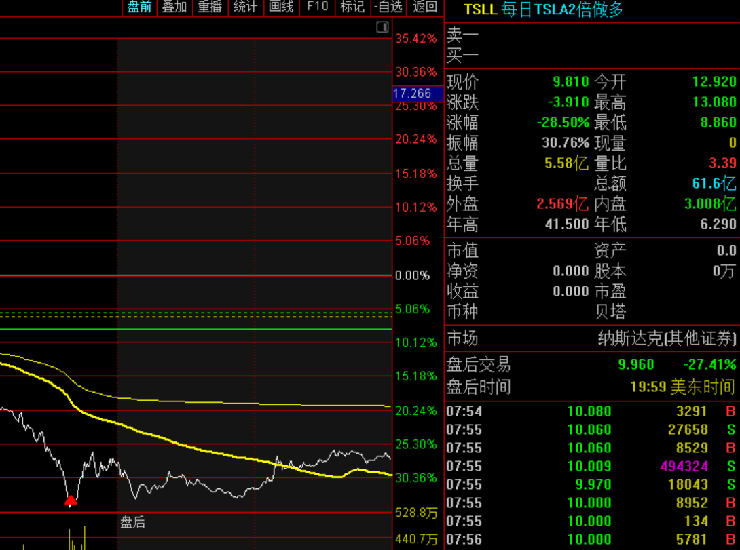Image resolution: width=740 pixels, height=550 pixels.
Task: Click the inner volume 3.008亿
Action: pyautogui.click(x=710, y=203)
